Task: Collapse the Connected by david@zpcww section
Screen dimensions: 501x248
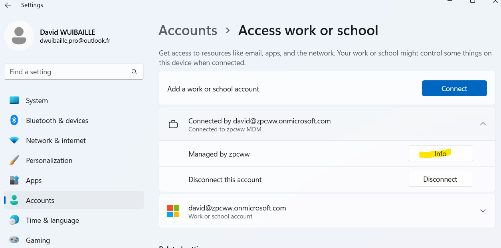Action: click(x=483, y=124)
